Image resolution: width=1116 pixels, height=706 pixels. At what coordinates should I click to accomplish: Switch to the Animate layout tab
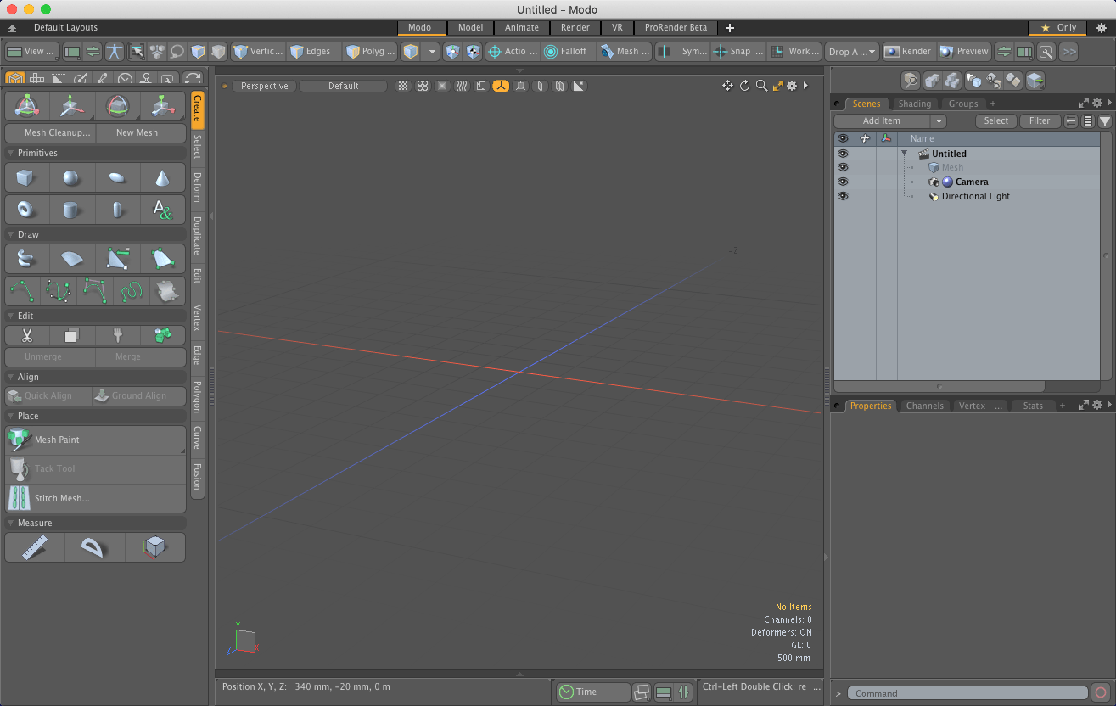point(522,27)
